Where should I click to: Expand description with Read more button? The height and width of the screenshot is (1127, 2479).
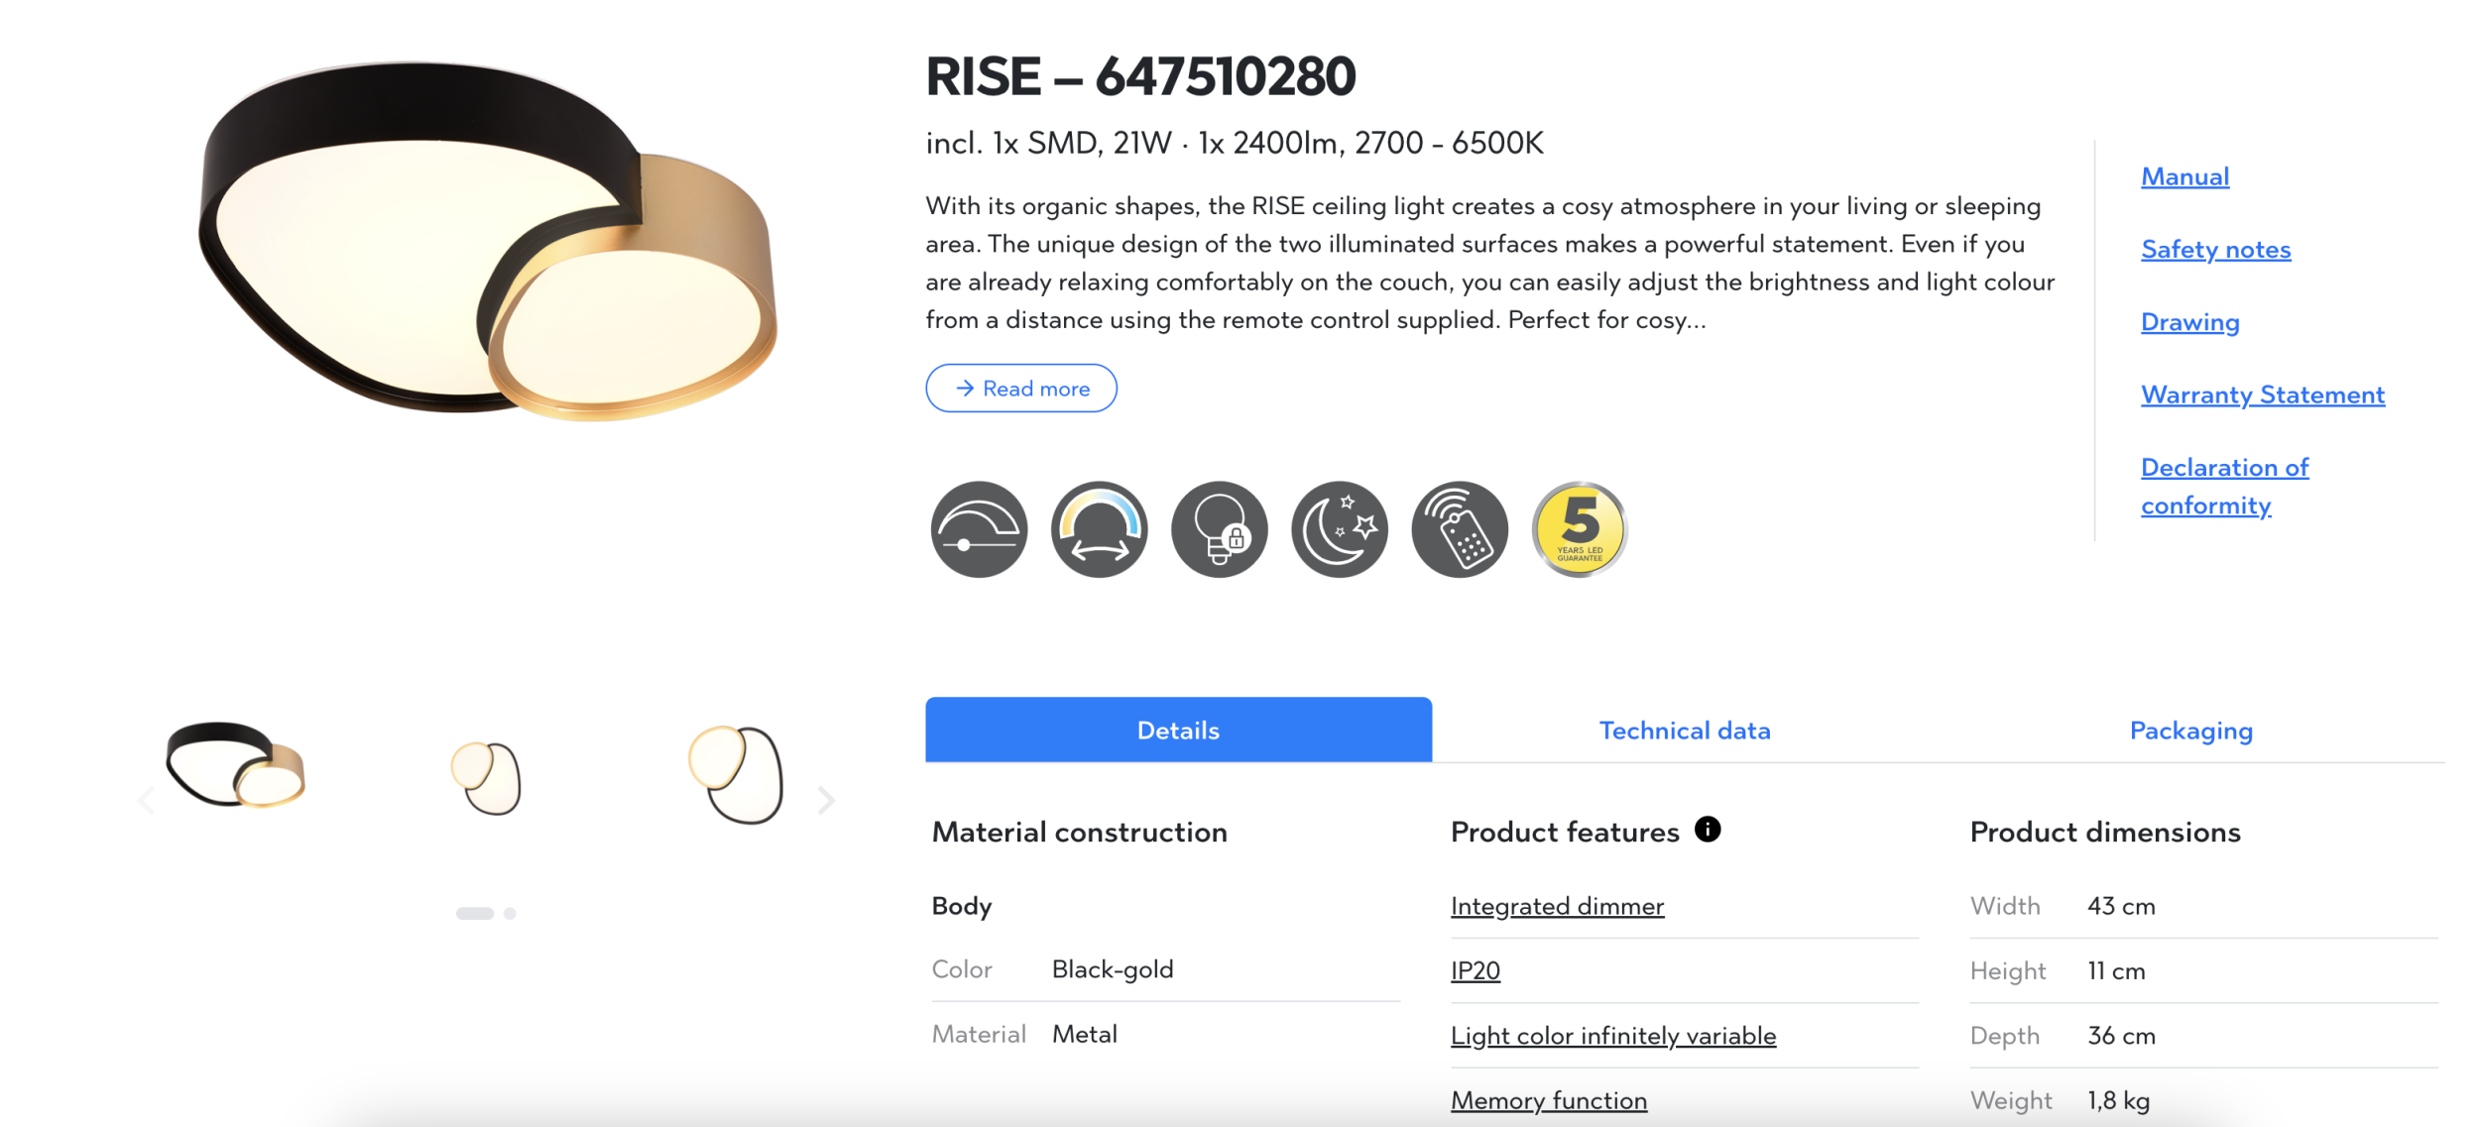point(1020,389)
